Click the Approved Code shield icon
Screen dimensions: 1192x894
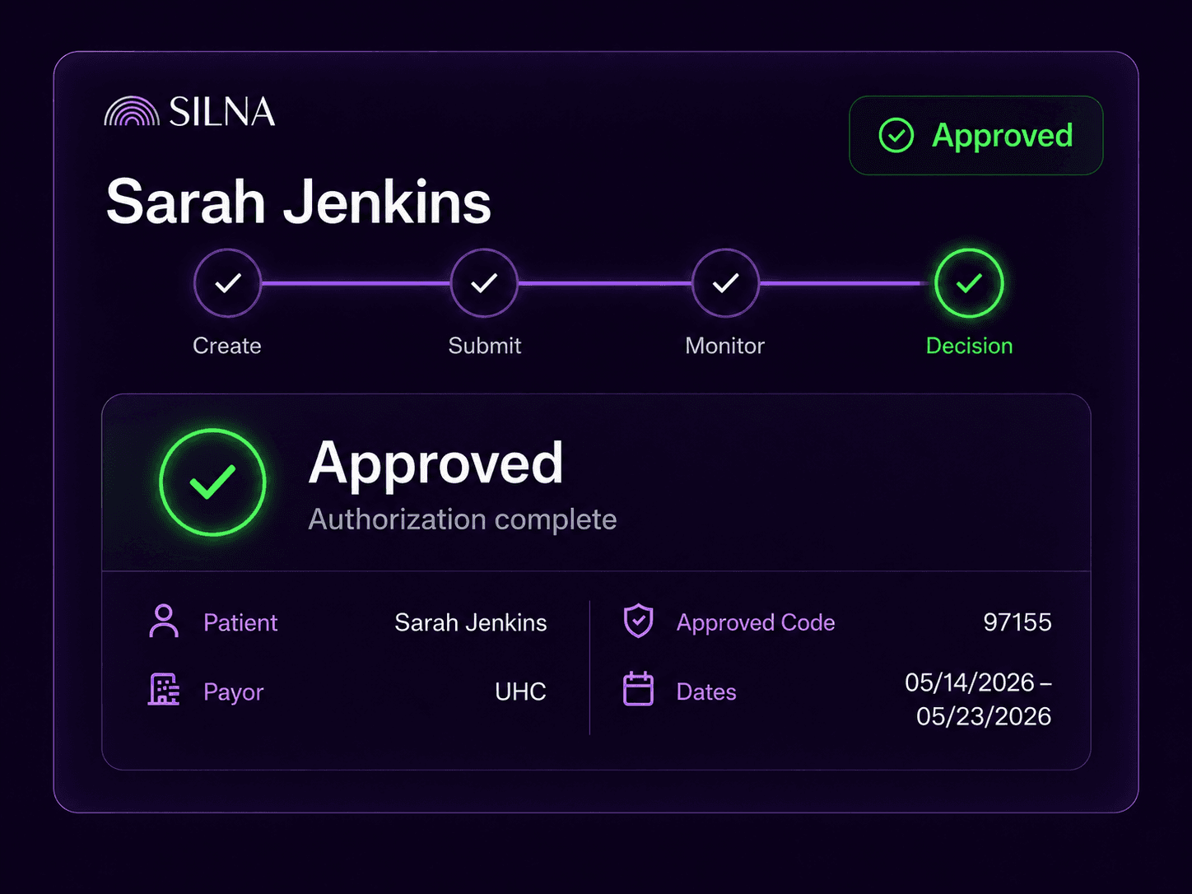(638, 622)
